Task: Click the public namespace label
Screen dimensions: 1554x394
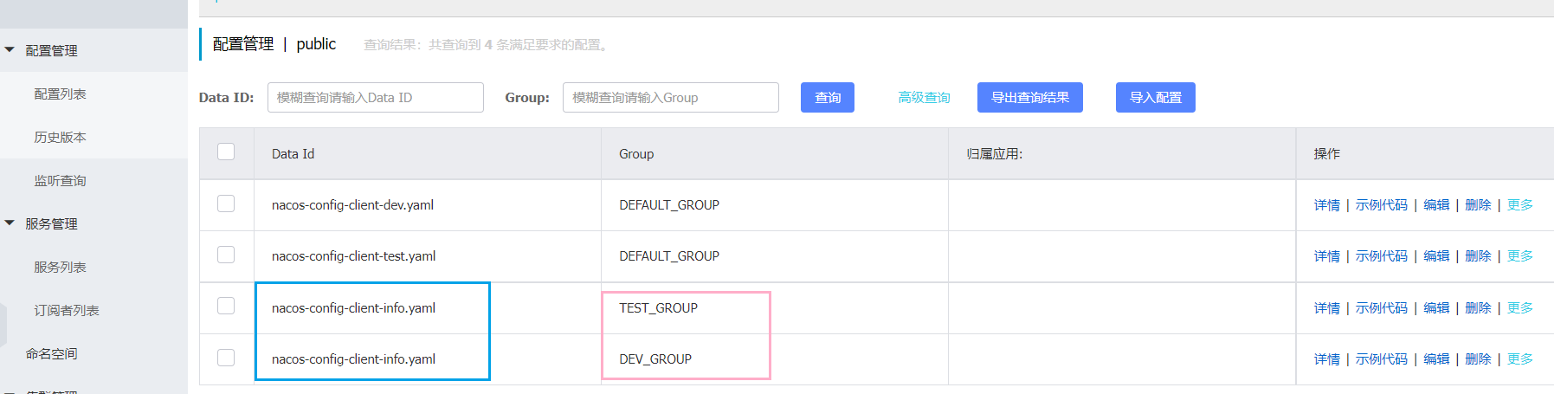Action: pyautogui.click(x=316, y=44)
